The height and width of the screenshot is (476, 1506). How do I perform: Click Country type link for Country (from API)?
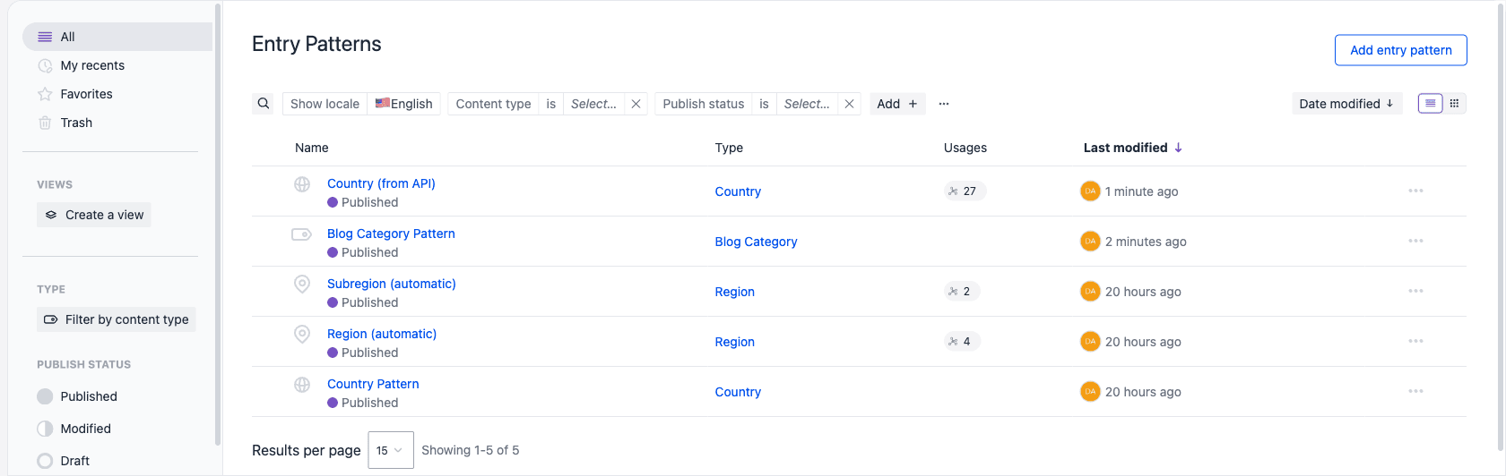click(738, 191)
